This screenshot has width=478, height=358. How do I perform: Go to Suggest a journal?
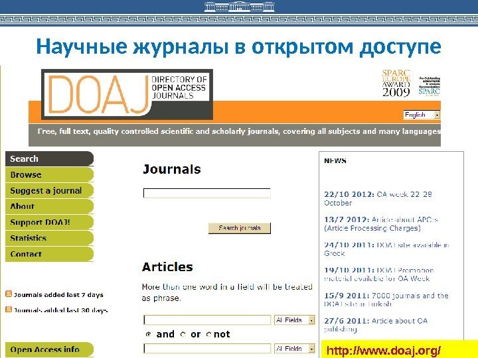tap(49, 190)
